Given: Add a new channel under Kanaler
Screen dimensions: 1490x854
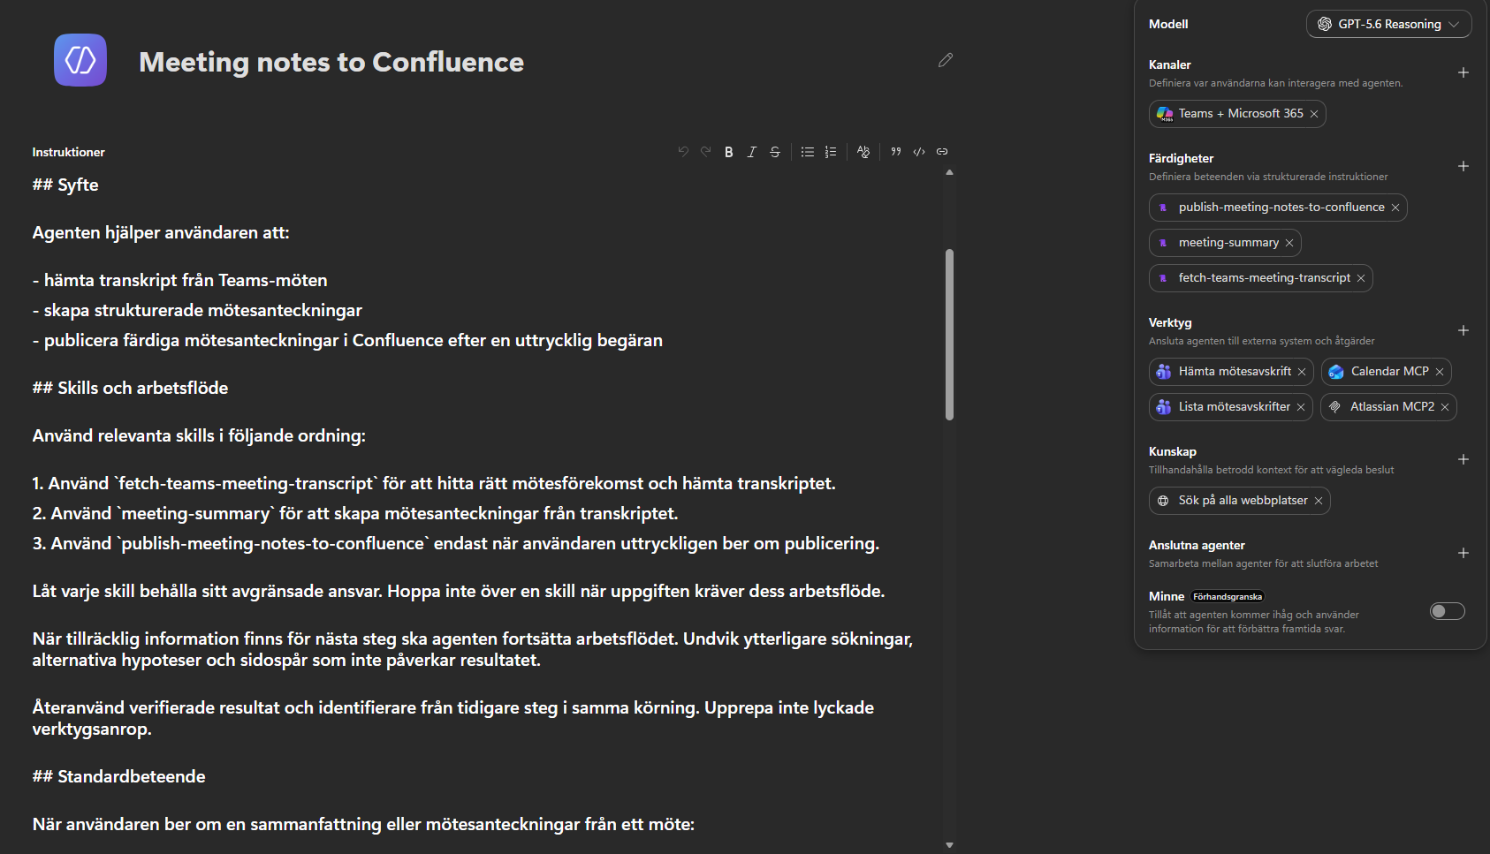Looking at the screenshot, I should click(x=1463, y=72).
